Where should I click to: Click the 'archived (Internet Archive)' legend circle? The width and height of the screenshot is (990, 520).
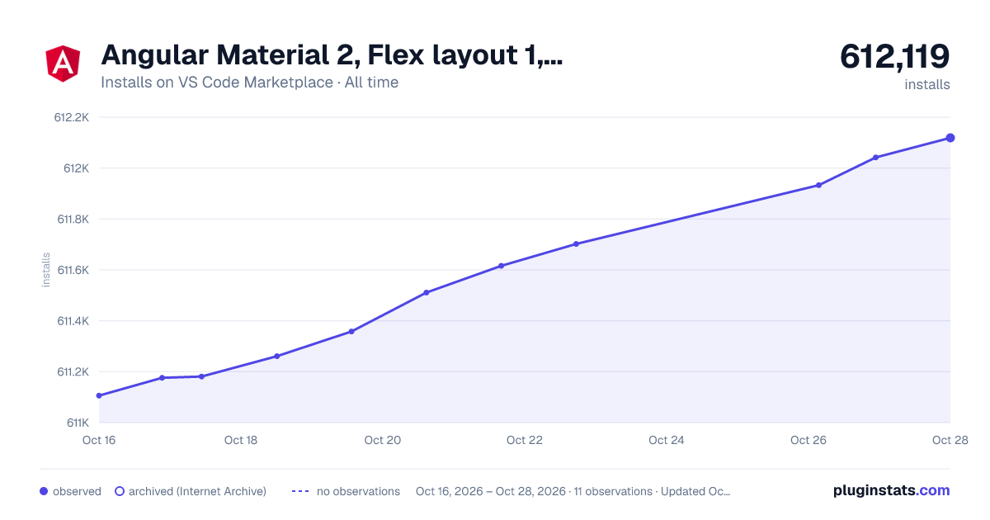(119, 491)
